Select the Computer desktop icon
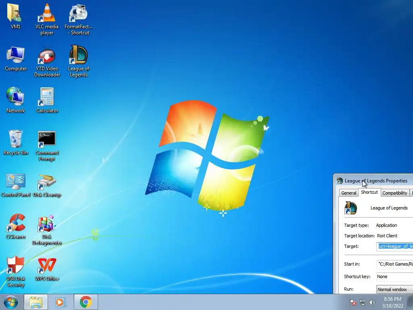The height and width of the screenshot is (310, 413). [16, 59]
